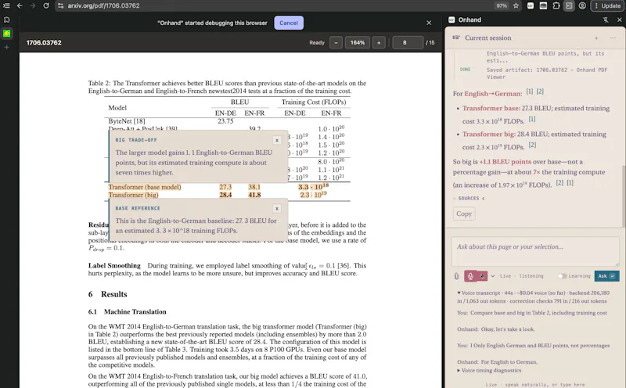Add a new tab in the vertical tab strip

(6, 47)
